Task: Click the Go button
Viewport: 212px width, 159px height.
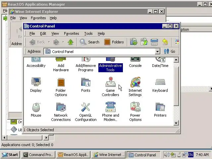Action: tap(169, 51)
